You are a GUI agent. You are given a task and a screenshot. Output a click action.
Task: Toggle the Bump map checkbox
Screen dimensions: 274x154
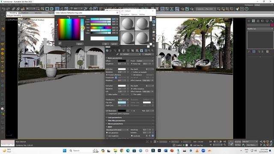coord(132,64)
